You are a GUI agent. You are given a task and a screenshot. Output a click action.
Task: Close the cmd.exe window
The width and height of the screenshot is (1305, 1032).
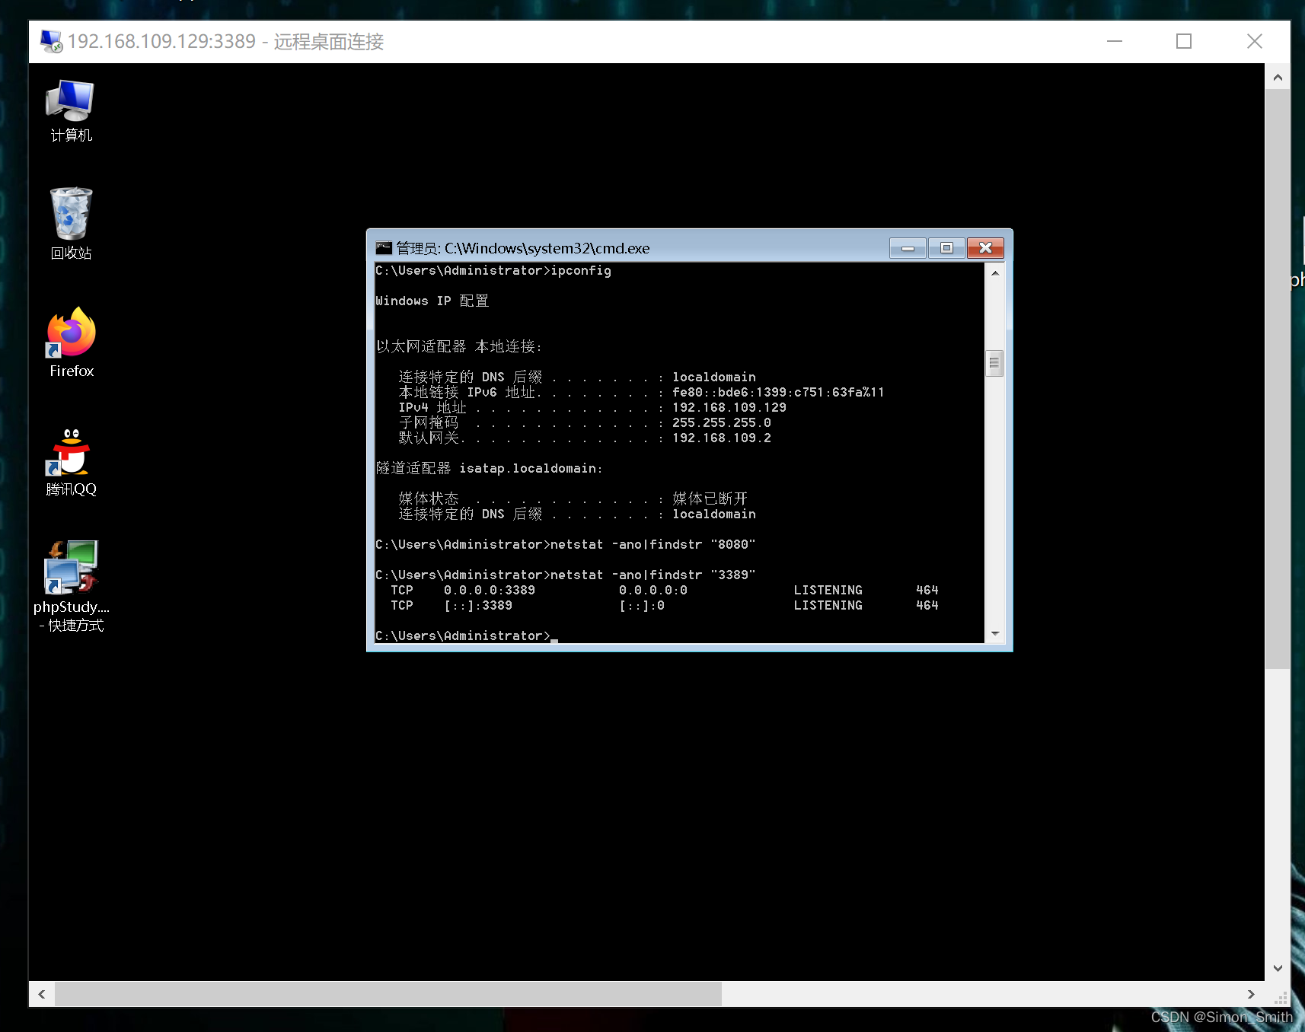pos(985,248)
